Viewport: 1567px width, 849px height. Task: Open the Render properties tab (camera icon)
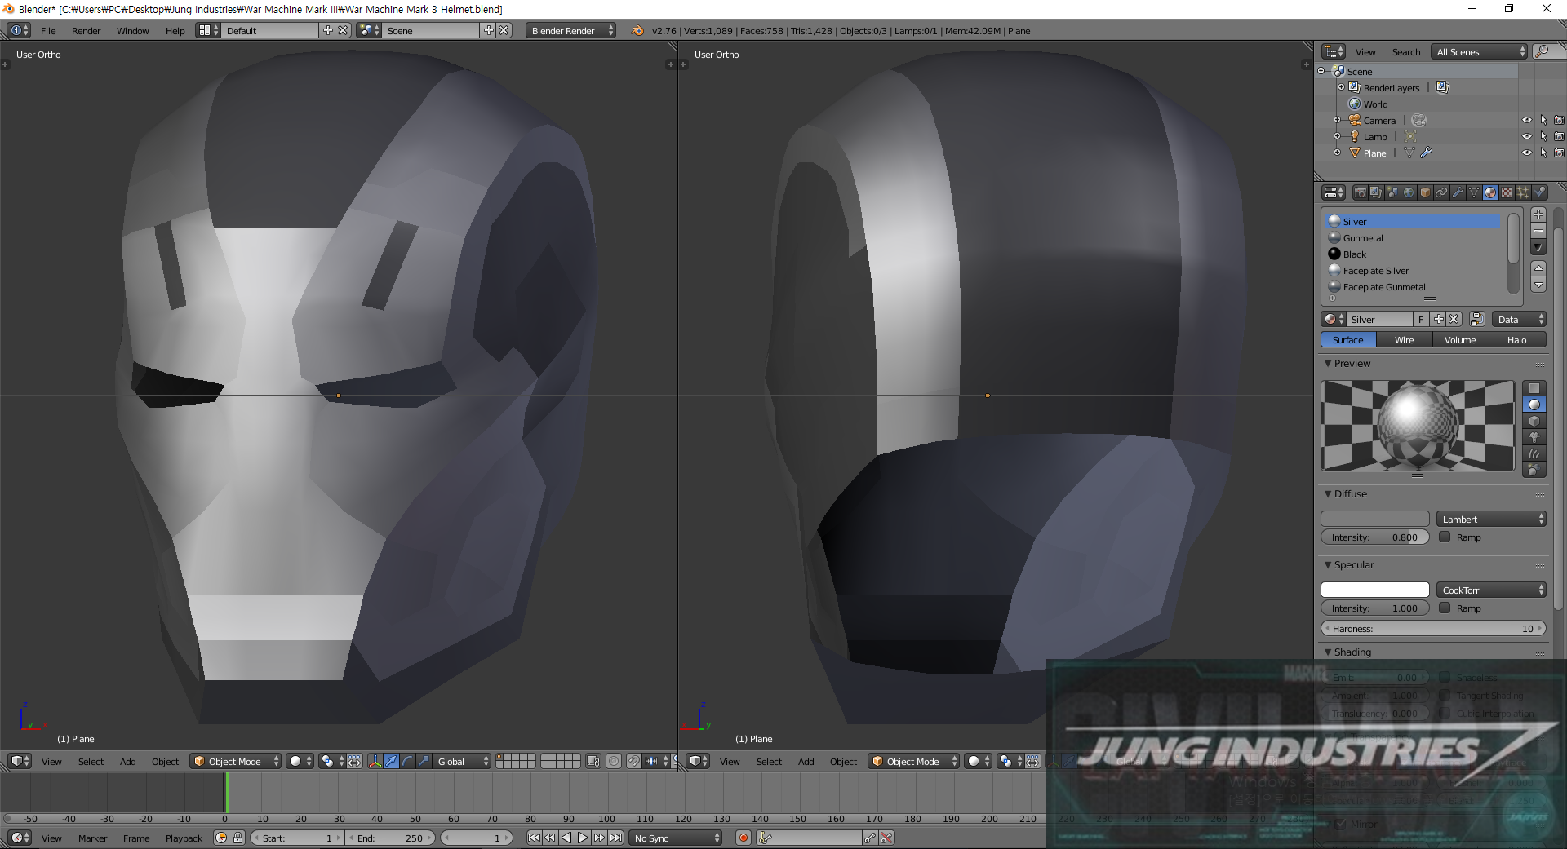tap(1360, 192)
